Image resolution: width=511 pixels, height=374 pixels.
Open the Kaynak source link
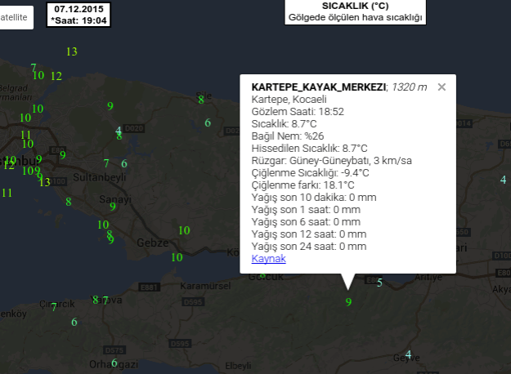point(268,258)
